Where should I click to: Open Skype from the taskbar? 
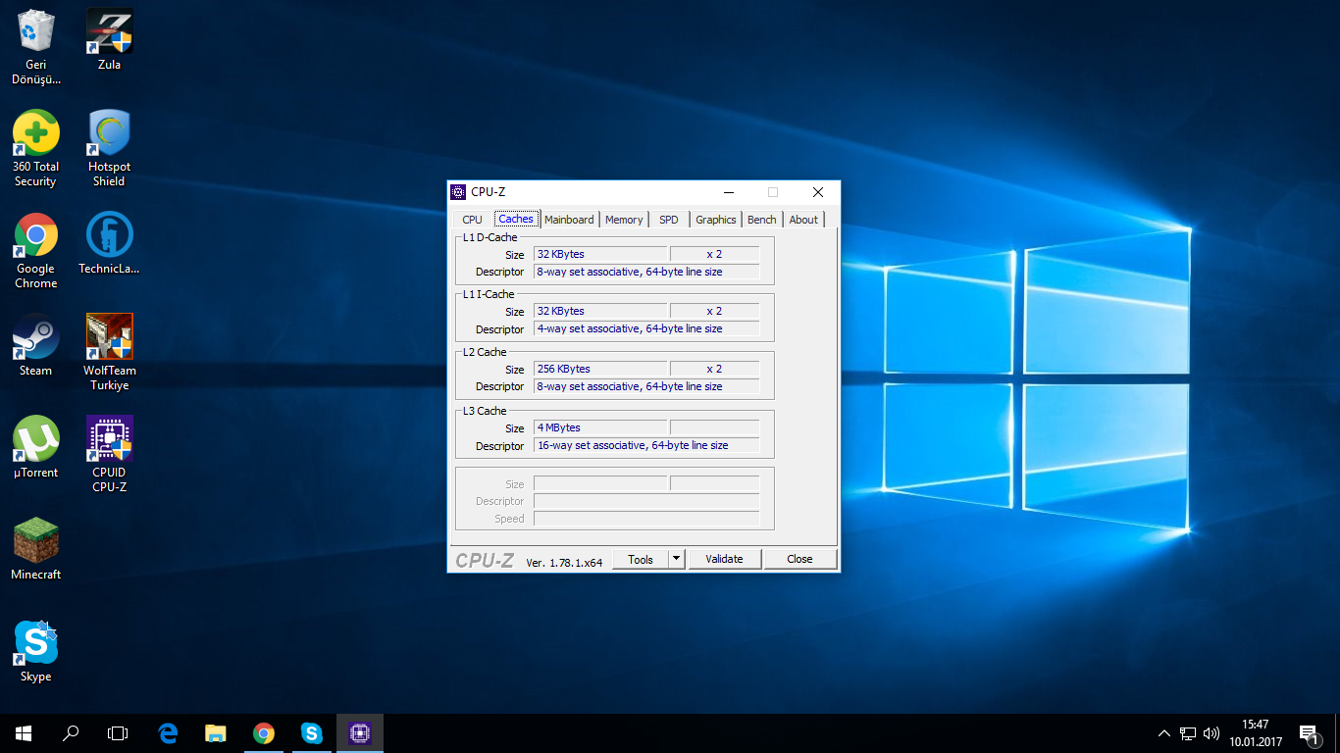click(x=311, y=732)
